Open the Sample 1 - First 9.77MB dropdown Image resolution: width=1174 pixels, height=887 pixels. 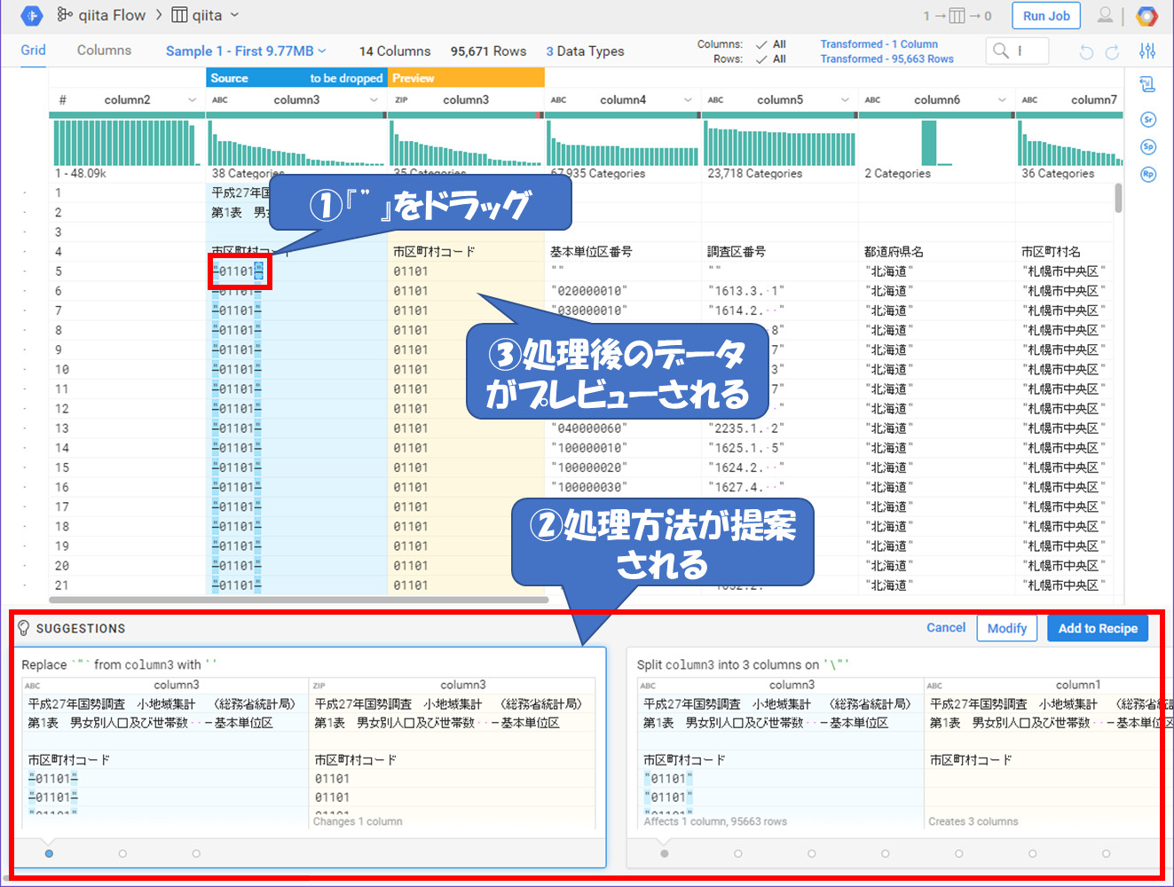[x=246, y=51]
